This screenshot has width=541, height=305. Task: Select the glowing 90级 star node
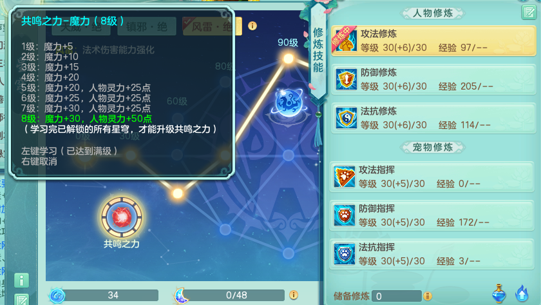point(289,59)
